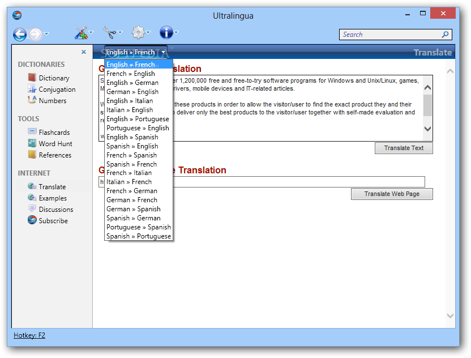This screenshot has width=471, height=358.
Task: Open Conjugation in the sidebar
Action: click(x=52, y=89)
